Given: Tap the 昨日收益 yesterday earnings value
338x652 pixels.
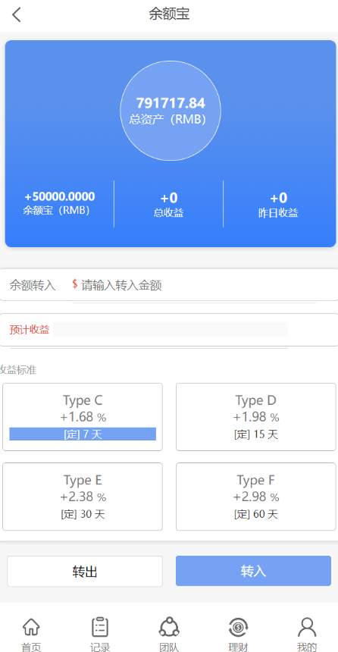Looking at the screenshot, I should (279, 198).
